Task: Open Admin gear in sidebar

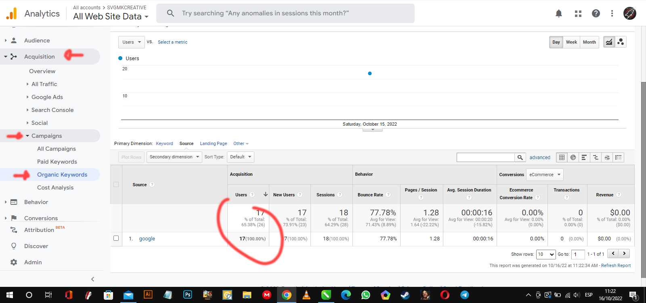Action: 14,262
